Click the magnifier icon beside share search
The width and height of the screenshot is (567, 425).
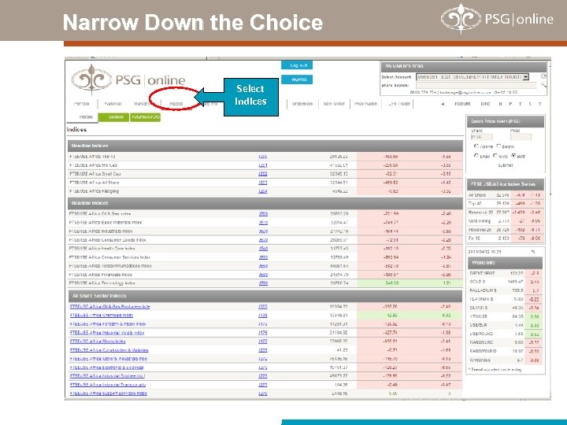pyautogui.click(x=543, y=84)
